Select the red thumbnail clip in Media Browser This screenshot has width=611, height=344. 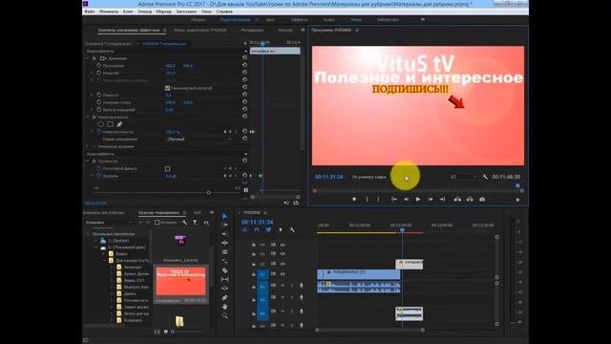[180, 281]
